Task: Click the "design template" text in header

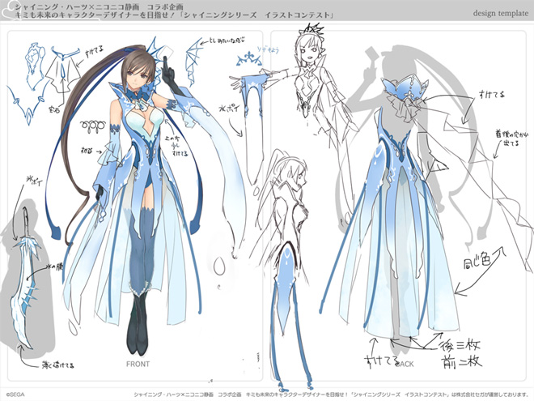Action: tap(500, 13)
